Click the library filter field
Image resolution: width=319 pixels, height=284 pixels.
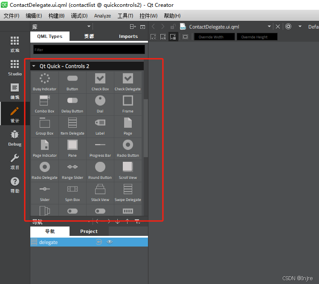[89, 49]
